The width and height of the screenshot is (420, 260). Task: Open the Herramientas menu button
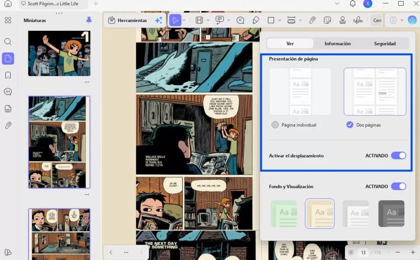(128, 20)
